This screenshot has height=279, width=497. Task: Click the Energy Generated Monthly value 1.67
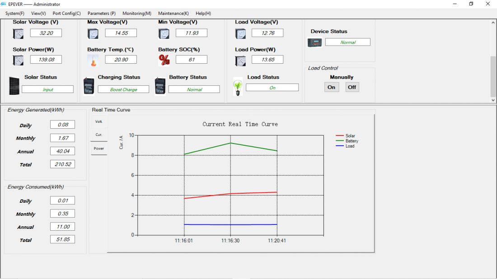62,138
